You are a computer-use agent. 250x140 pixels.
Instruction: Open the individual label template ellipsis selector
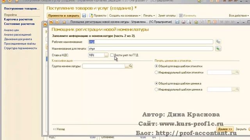tap(234, 72)
